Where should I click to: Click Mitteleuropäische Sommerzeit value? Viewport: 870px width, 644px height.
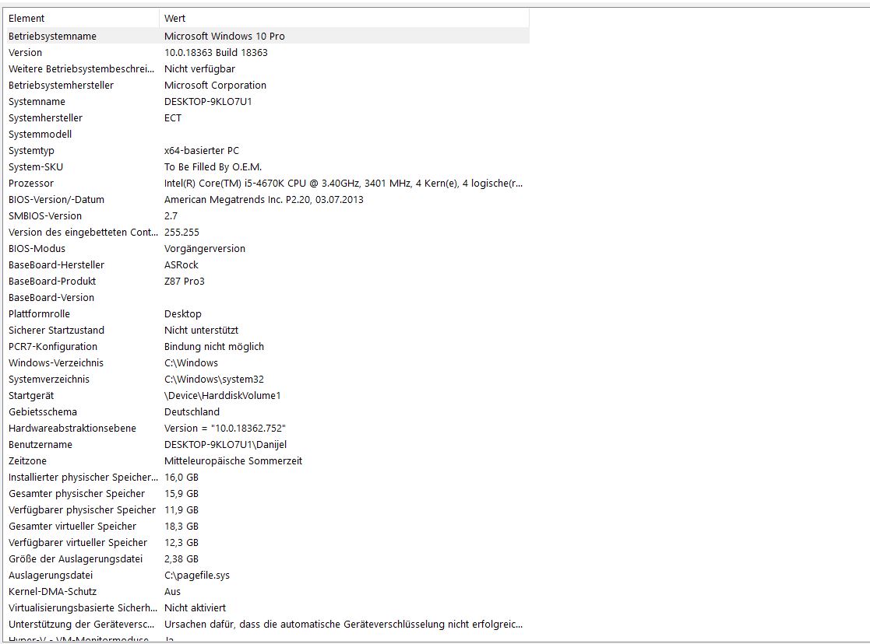[233, 461]
